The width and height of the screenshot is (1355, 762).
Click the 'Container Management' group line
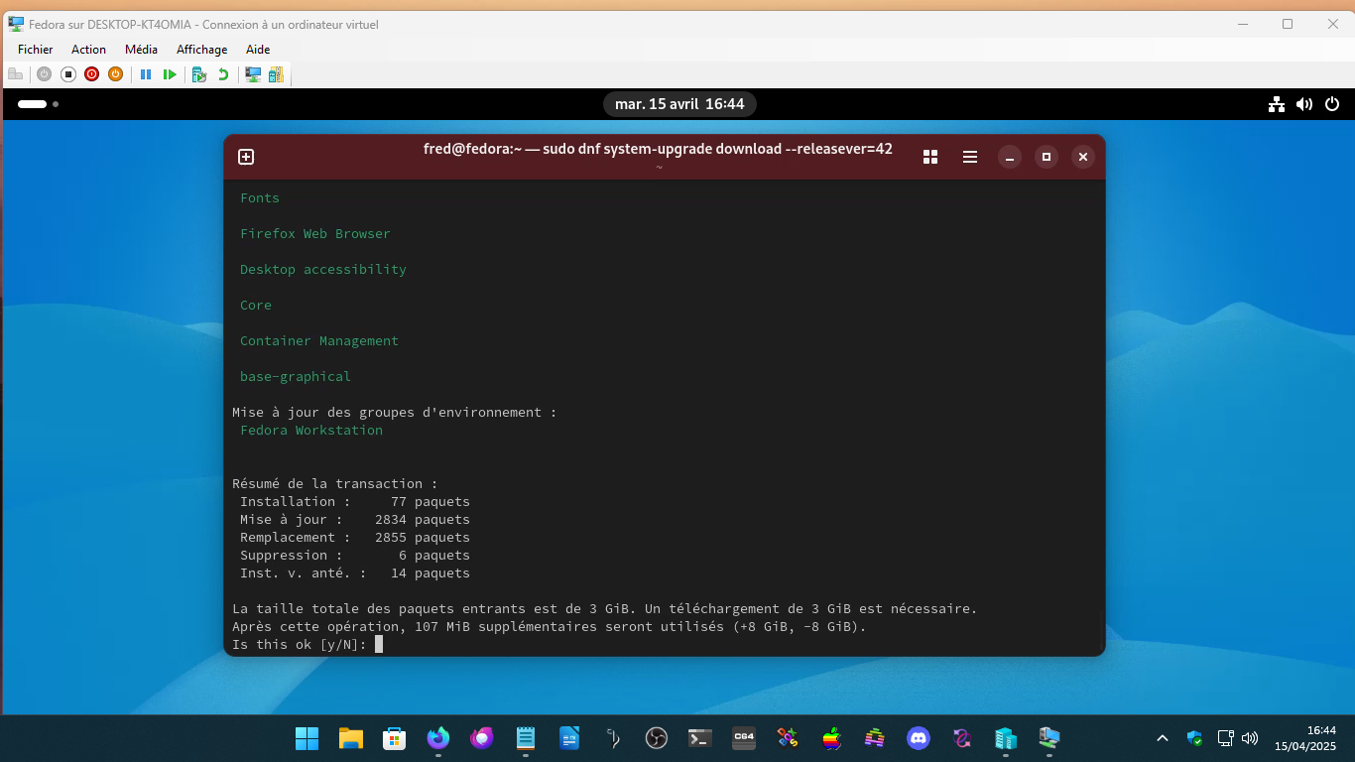point(319,341)
